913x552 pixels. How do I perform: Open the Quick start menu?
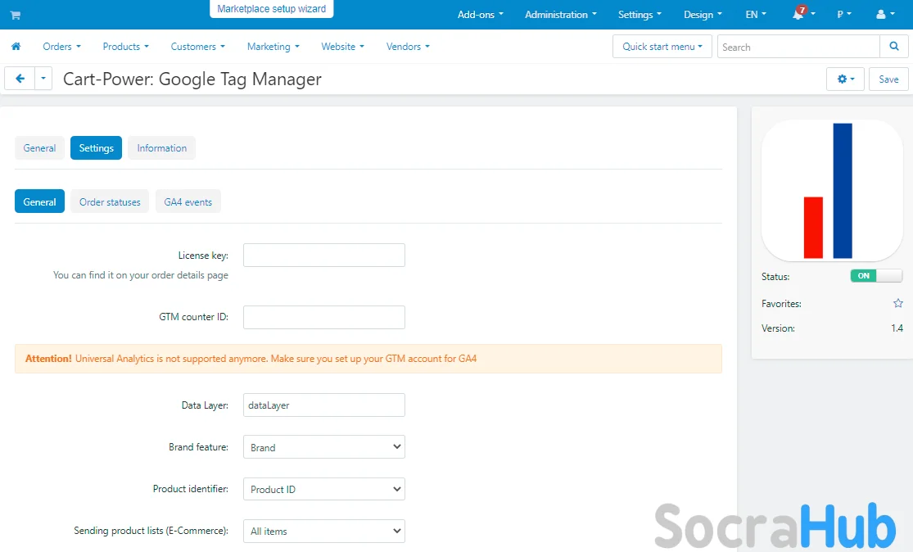click(x=662, y=47)
